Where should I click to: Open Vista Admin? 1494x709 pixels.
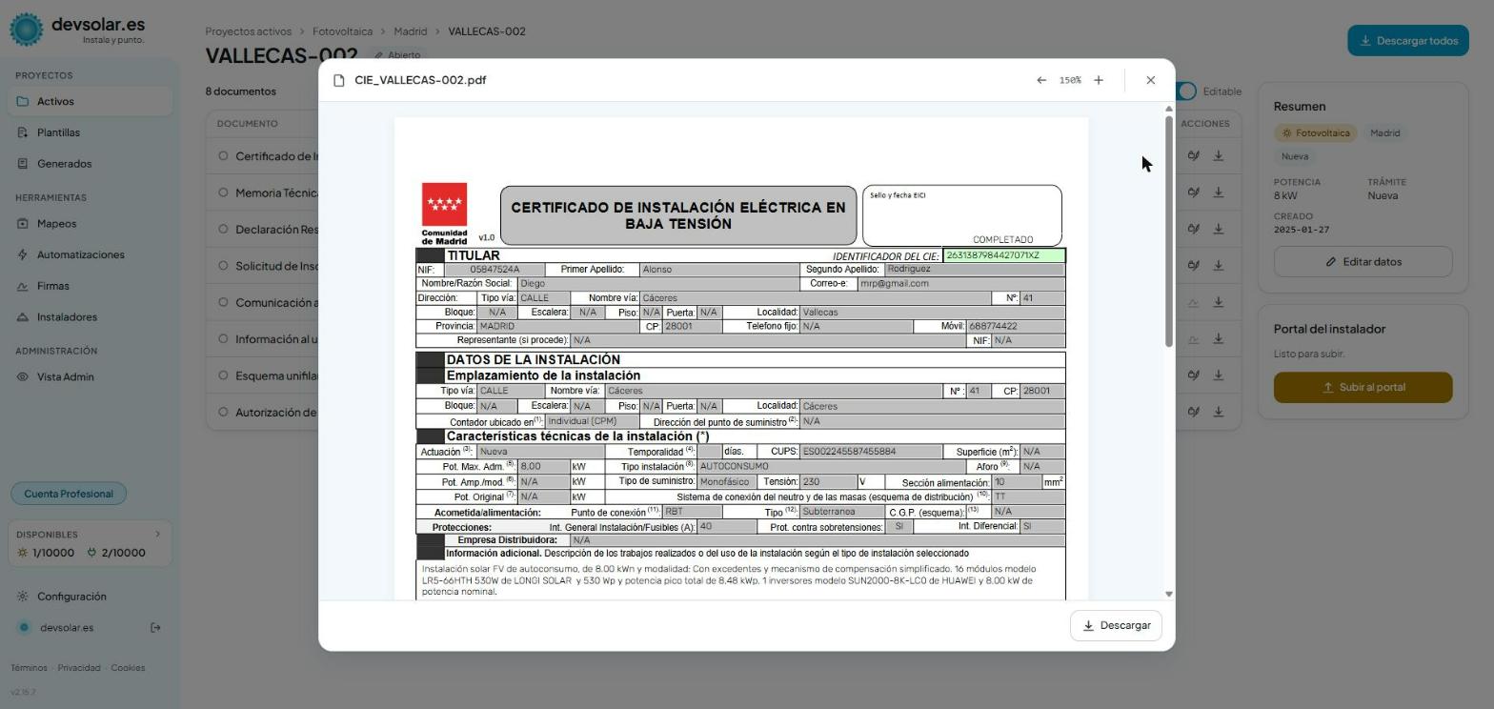pos(90,376)
